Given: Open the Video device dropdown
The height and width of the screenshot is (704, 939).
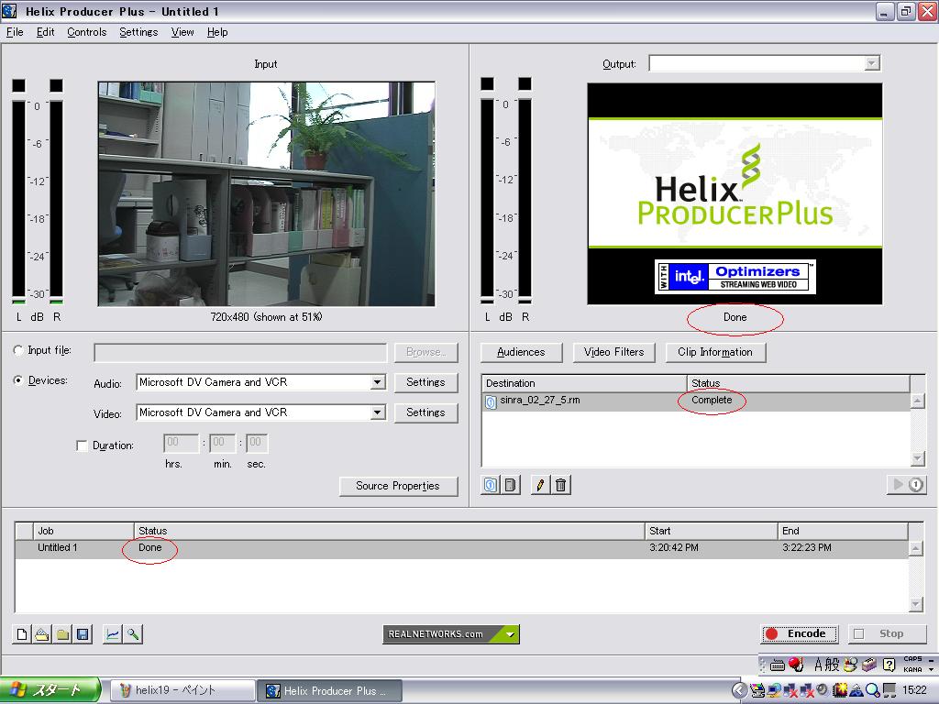Looking at the screenshot, I should pyautogui.click(x=377, y=412).
